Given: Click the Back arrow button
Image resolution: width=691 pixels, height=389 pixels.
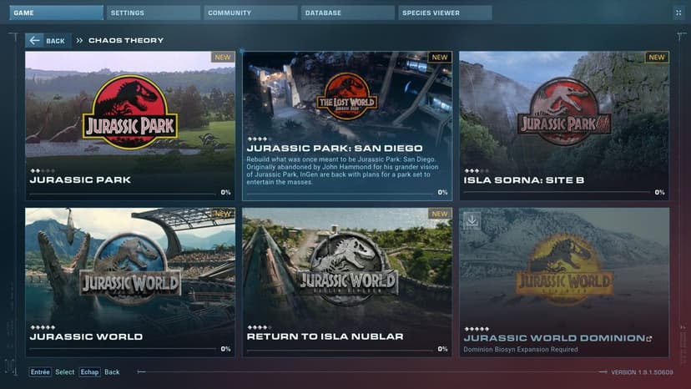Looking at the screenshot, I should 48,41.
